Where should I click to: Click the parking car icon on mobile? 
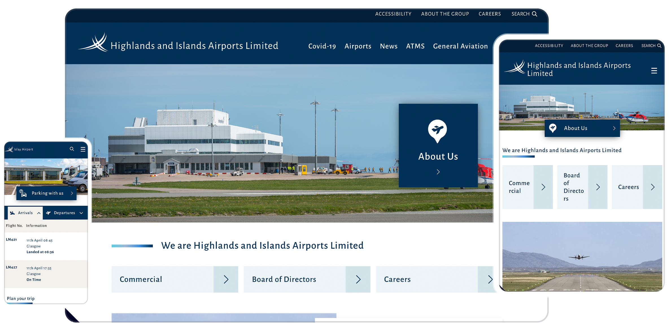pyautogui.click(x=23, y=193)
